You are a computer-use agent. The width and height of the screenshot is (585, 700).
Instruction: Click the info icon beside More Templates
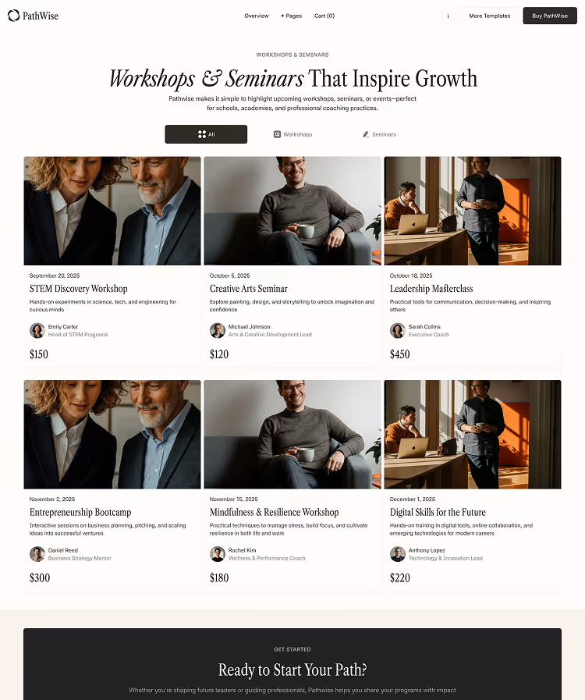click(448, 16)
